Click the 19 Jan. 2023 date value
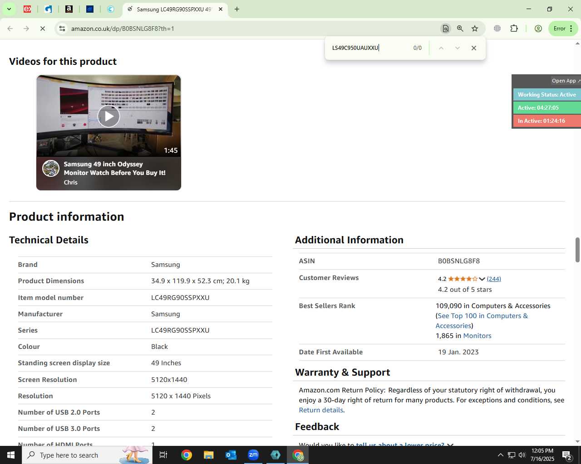 pyautogui.click(x=458, y=352)
